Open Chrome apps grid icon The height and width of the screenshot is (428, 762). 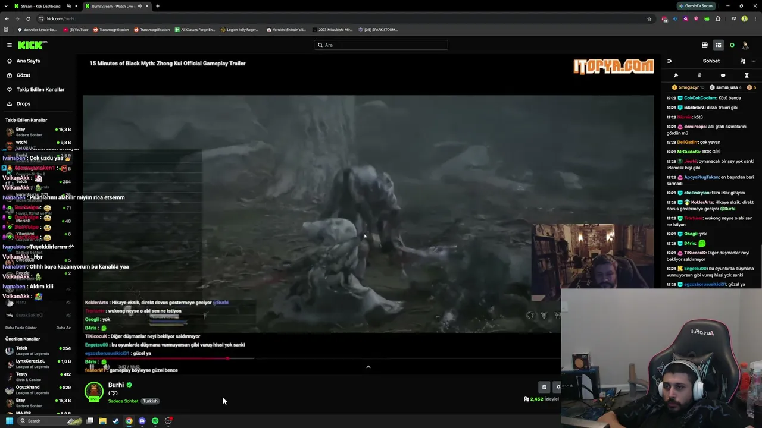pyautogui.click(x=6, y=30)
